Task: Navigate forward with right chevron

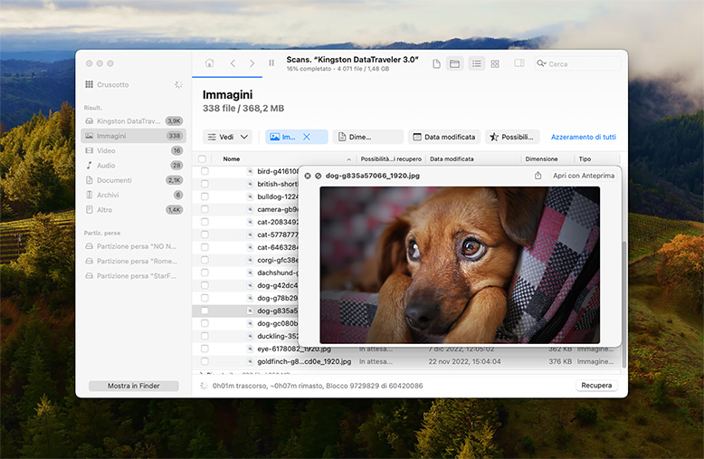Action: (252, 63)
